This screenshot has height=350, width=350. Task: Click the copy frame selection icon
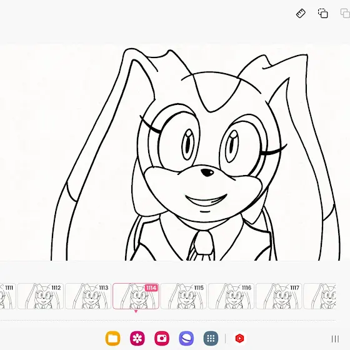[x=322, y=13]
